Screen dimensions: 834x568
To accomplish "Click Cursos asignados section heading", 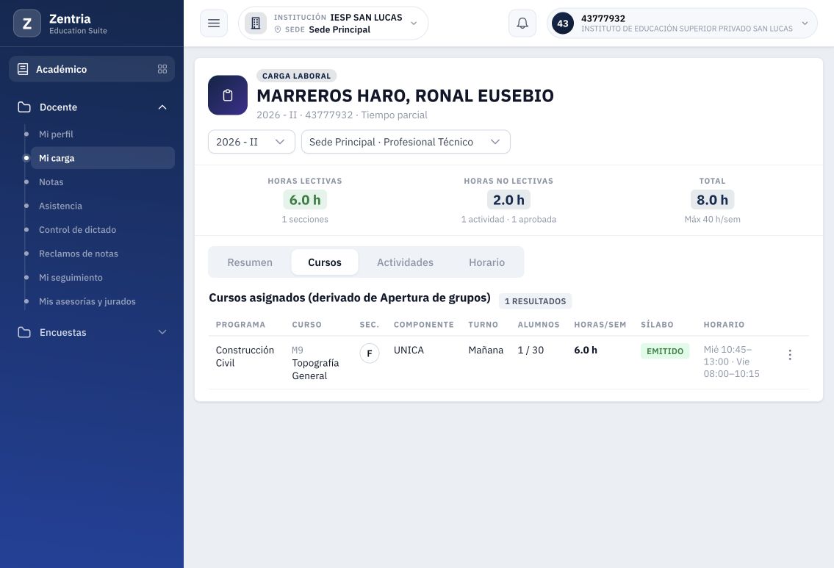I will (x=350, y=298).
